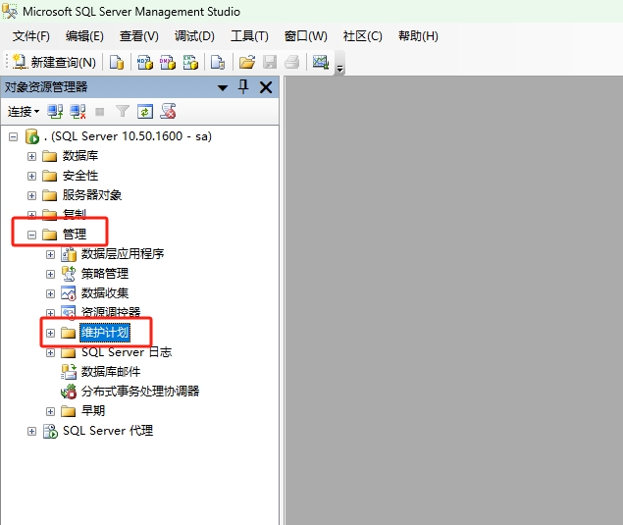Screen dimensions: 623x525
Task: Click the SQL Server Compact query icon
Action: [x=218, y=62]
